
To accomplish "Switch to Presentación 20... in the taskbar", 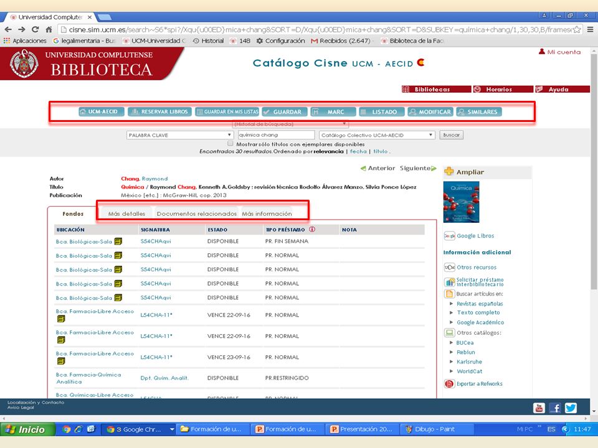I will click(x=363, y=429).
